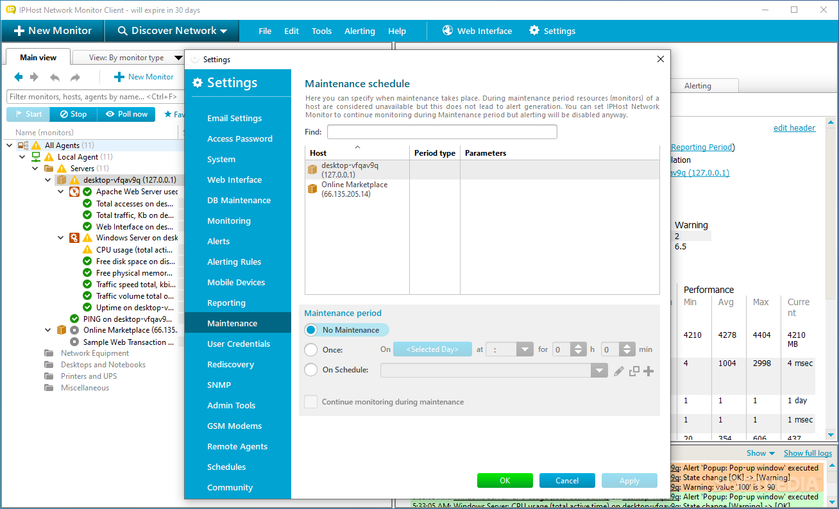
Task: Click the Poll now button
Action: (x=126, y=114)
